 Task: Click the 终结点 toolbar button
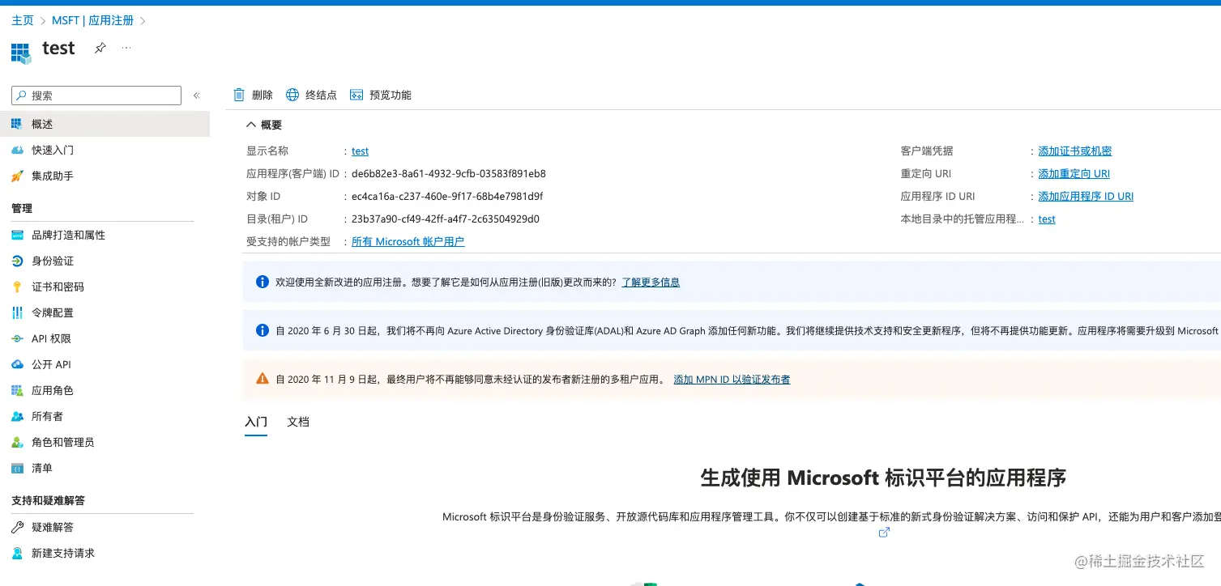pos(311,95)
